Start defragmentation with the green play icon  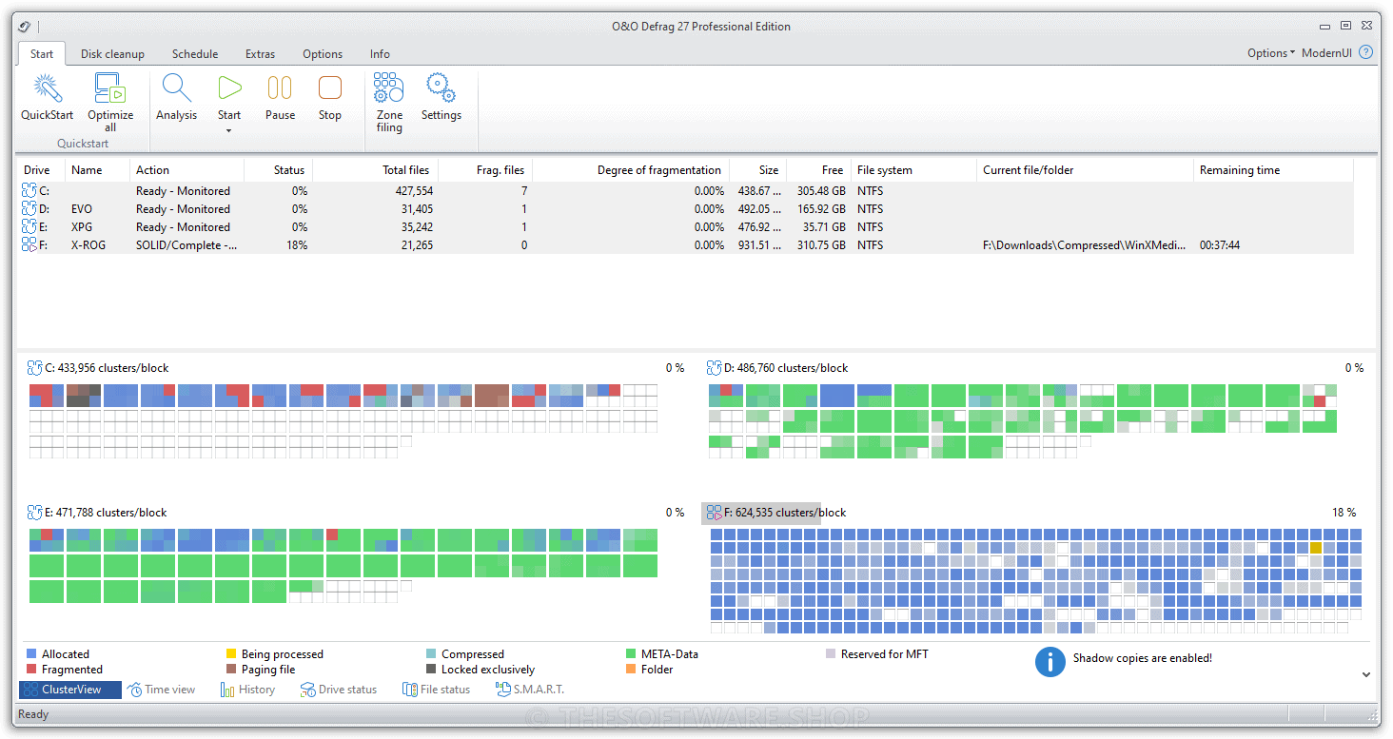click(x=229, y=88)
